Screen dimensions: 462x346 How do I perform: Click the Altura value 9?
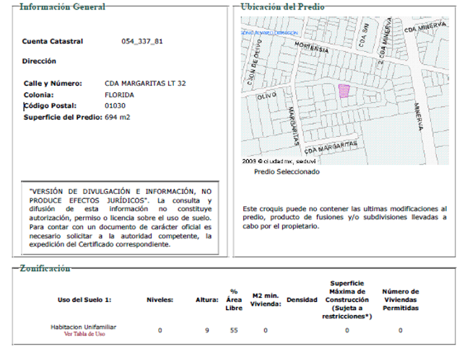coord(207,330)
